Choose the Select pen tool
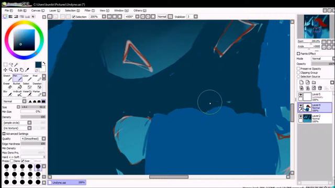This screenshot has height=188, width=335. 27,86
